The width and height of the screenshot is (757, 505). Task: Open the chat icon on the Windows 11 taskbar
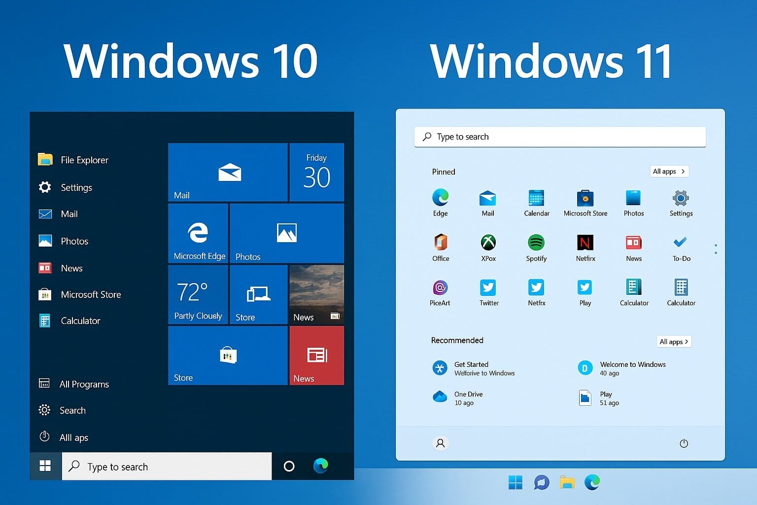pos(541,482)
